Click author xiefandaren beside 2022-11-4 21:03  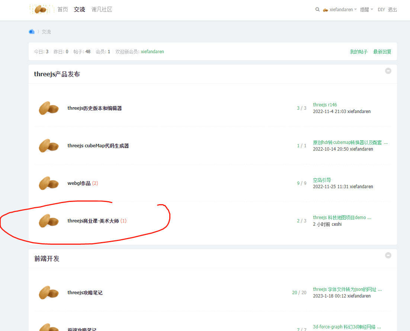(x=359, y=111)
